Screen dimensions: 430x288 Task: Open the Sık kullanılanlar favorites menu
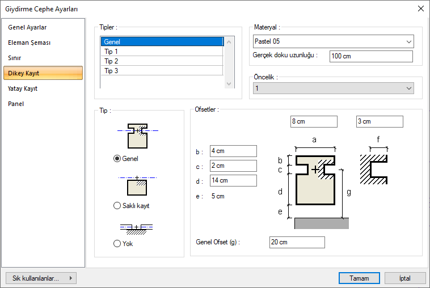(40, 278)
